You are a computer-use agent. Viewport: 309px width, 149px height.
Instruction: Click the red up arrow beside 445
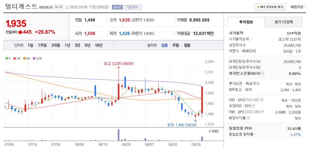pyautogui.click(x=20, y=32)
